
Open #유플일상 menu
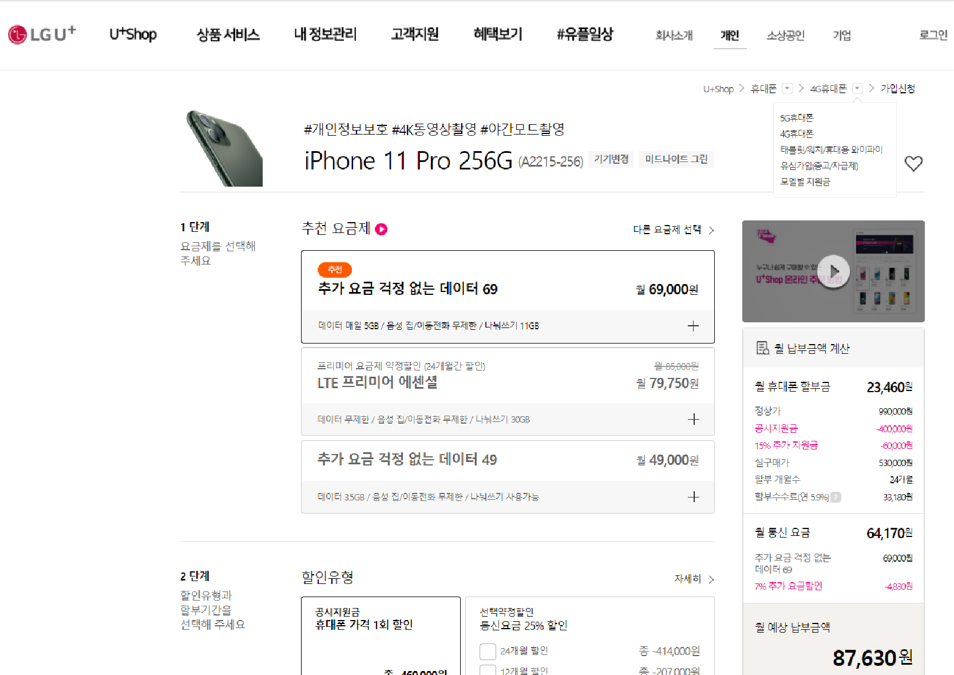[x=585, y=34]
